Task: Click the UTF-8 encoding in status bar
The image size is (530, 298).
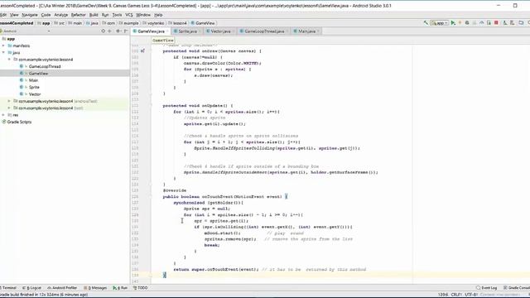Action: tap(471, 295)
